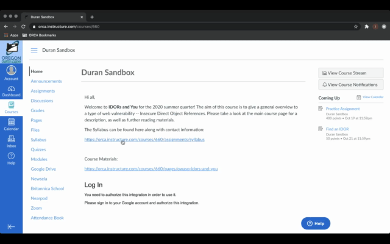This screenshot has height=244, width=390.
Task: Open the Help item in the blue sidebar
Action: click(x=11, y=159)
